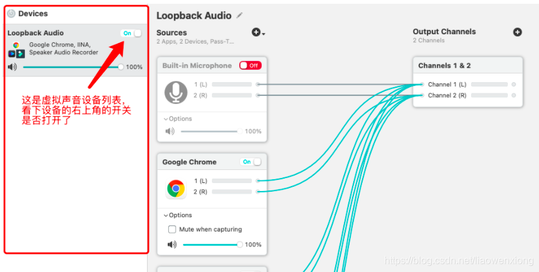Click Channel 2 (R) input connector
The width and height of the screenshot is (539, 272).
(422, 95)
